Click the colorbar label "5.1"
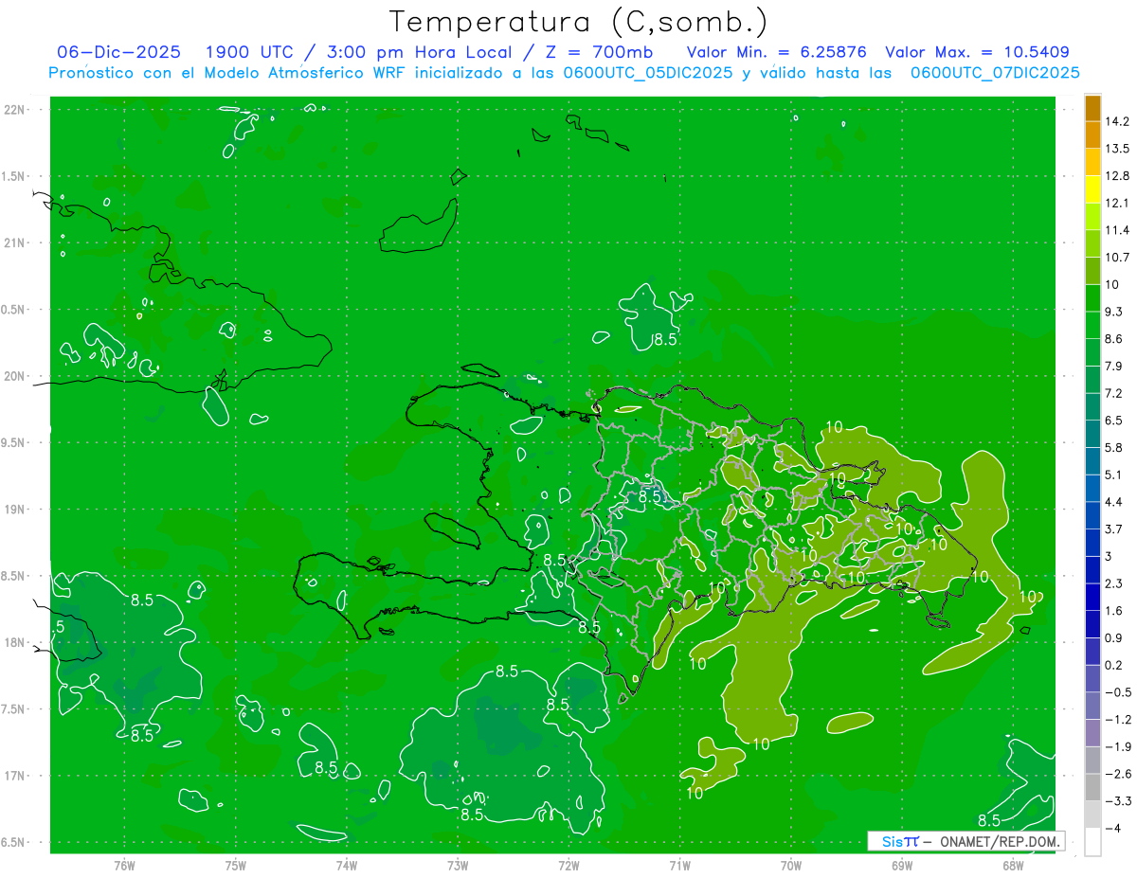 (x=1113, y=475)
